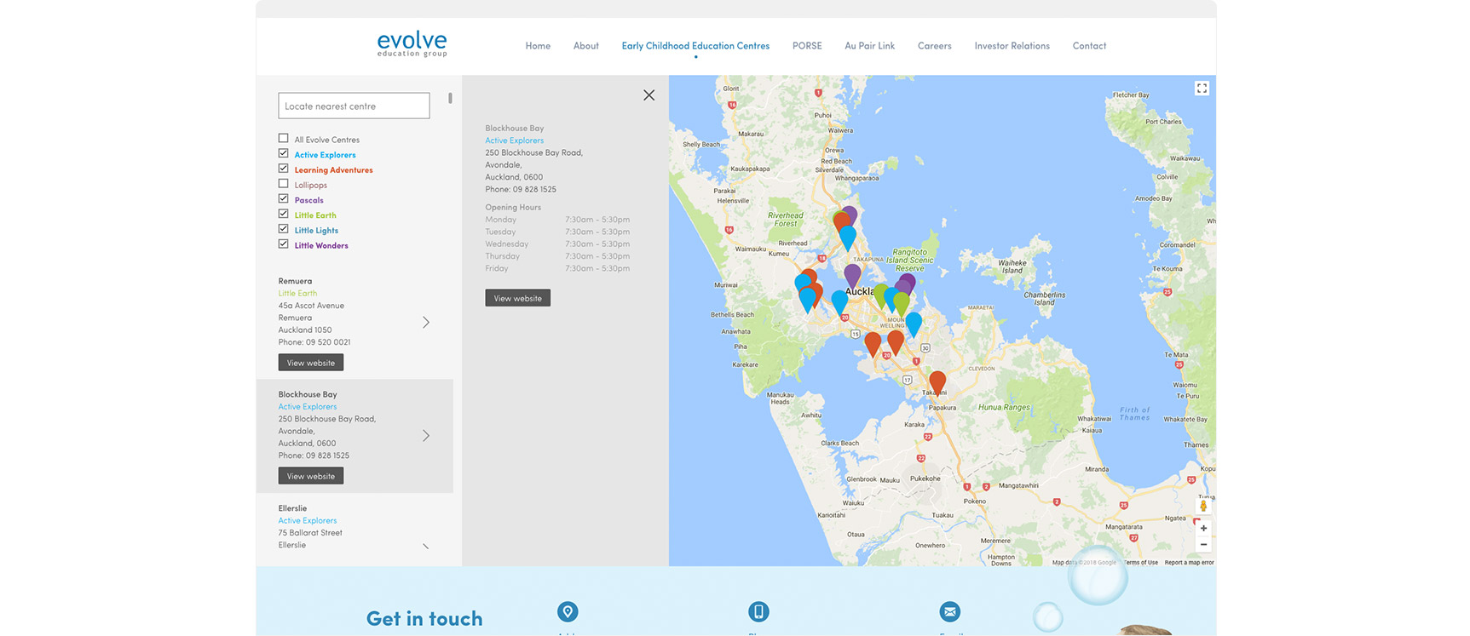Click the blue pin southeast of Mount Wellington
This screenshot has width=1470, height=636.
click(914, 324)
